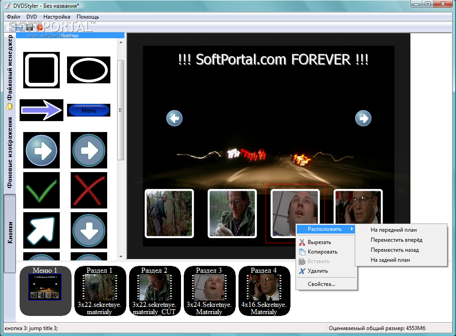Click the right arrow button in menu preview
The width and height of the screenshot is (456, 336).
click(363, 118)
